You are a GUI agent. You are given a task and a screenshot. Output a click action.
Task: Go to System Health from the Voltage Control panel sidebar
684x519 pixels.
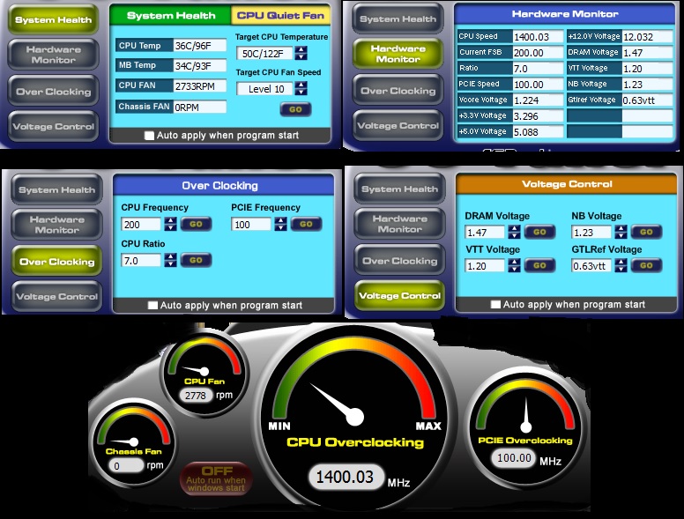coord(399,189)
